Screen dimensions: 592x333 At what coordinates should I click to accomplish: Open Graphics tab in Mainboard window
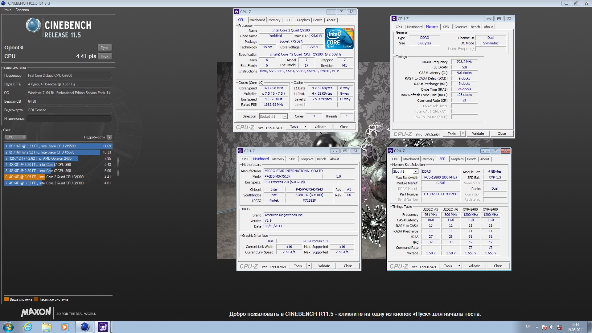[307, 159]
